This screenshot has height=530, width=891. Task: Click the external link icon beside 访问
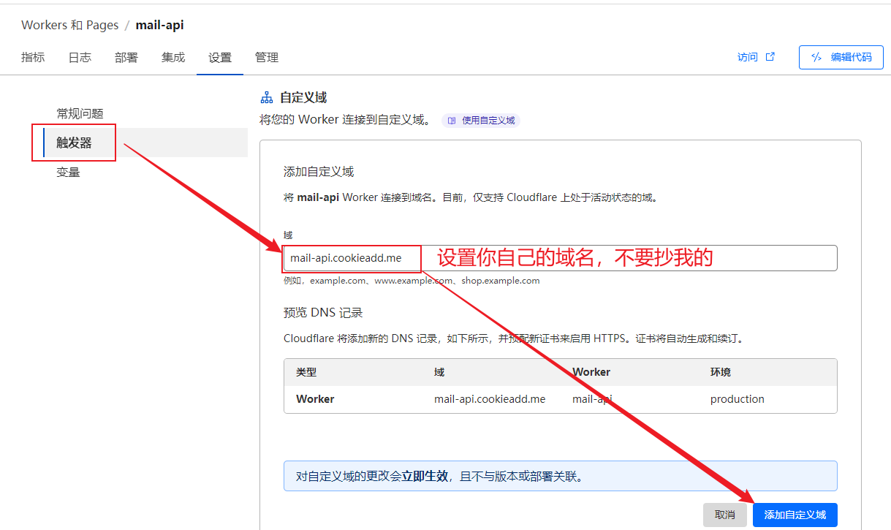(770, 57)
